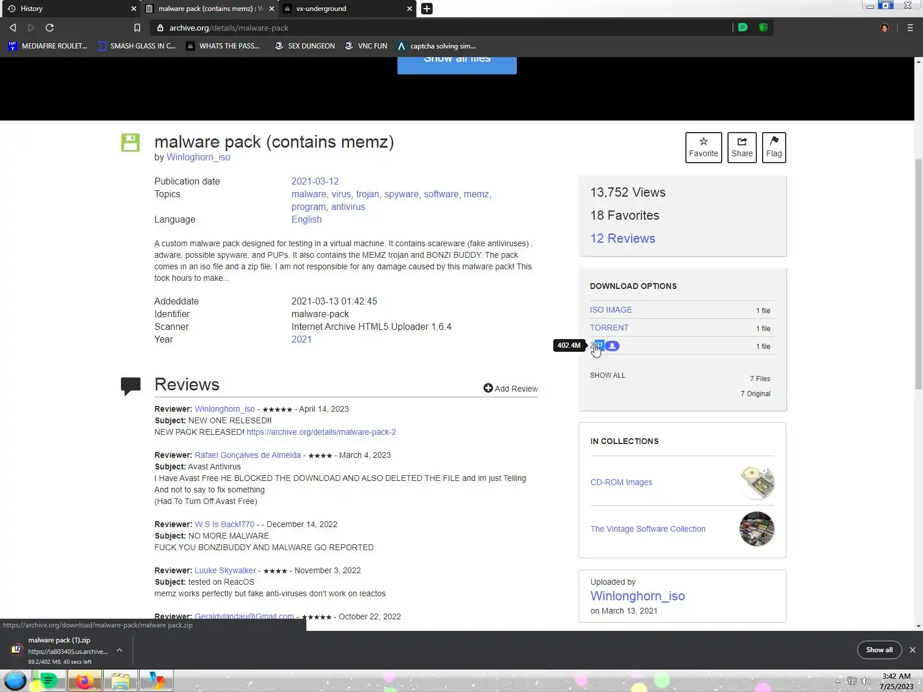This screenshot has width=923, height=692.
Task: Open the TORRENT download option
Action: (609, 328)
